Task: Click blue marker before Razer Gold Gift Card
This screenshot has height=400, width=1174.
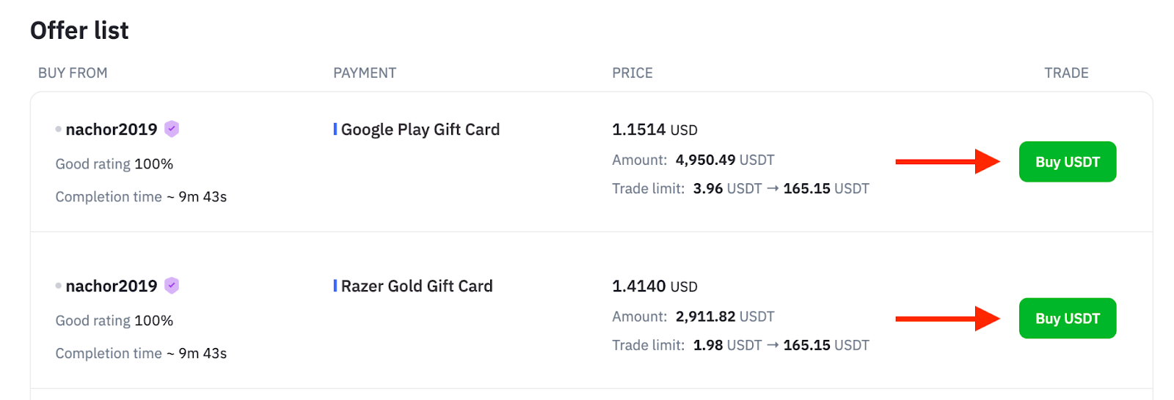Action: click(335, 286)
